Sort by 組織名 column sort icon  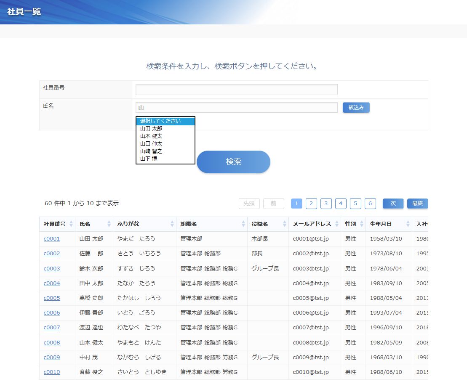[243, 224]
